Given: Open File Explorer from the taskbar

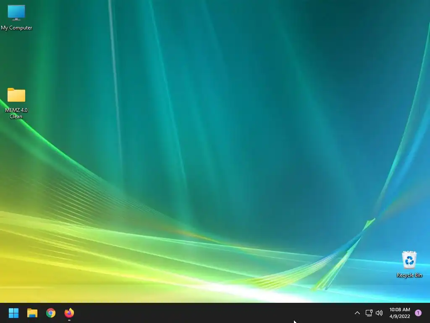Looking at the screenshot, I should [32, 313].
